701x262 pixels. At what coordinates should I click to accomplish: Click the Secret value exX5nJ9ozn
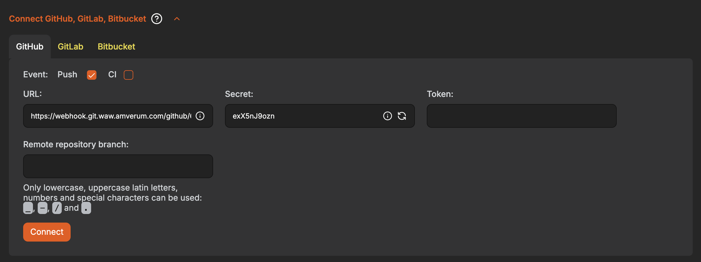pos(253,116)
